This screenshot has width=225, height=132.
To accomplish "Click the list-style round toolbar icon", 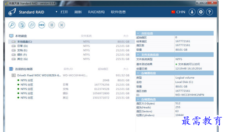I will point(52,25).
